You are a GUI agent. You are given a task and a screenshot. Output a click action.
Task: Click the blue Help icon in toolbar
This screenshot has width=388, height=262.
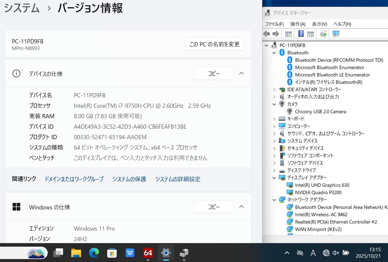click(x=301, y=34)
